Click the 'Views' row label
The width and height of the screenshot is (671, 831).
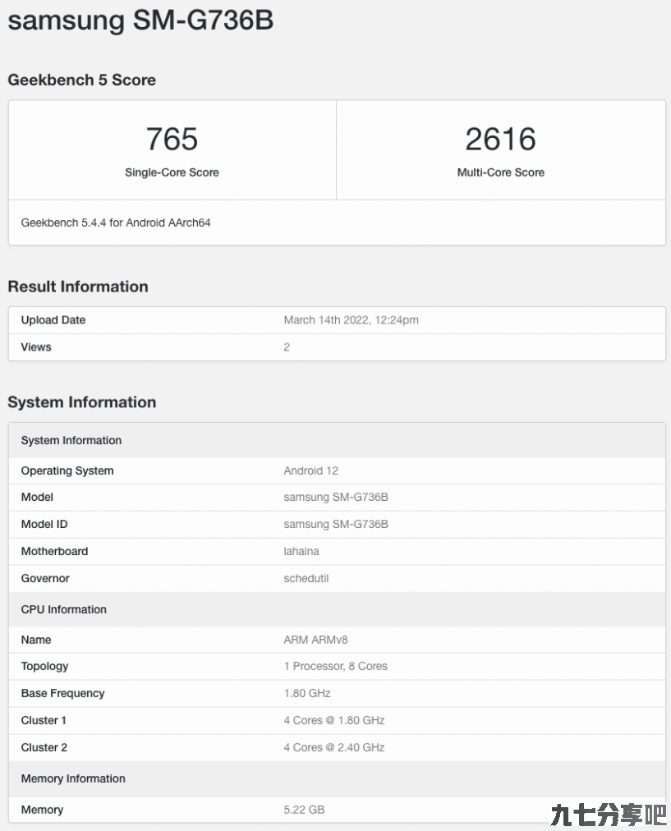pyautogui.click(x=36, y=347)
